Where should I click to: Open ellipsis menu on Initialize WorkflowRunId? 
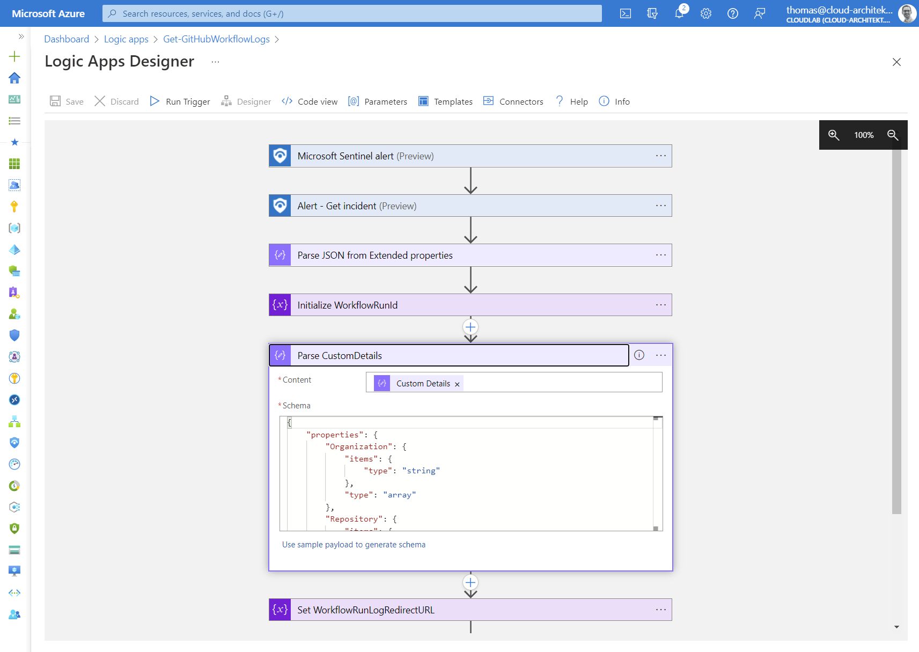661,305
